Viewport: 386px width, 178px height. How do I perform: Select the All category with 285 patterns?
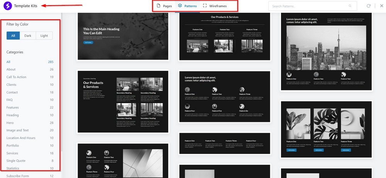[x=30, y=62]
